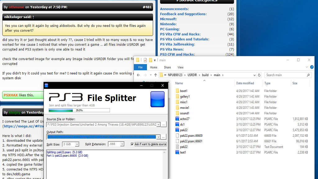Toggle 'Ask if want to delete source' checkbox

click(132, 144)
